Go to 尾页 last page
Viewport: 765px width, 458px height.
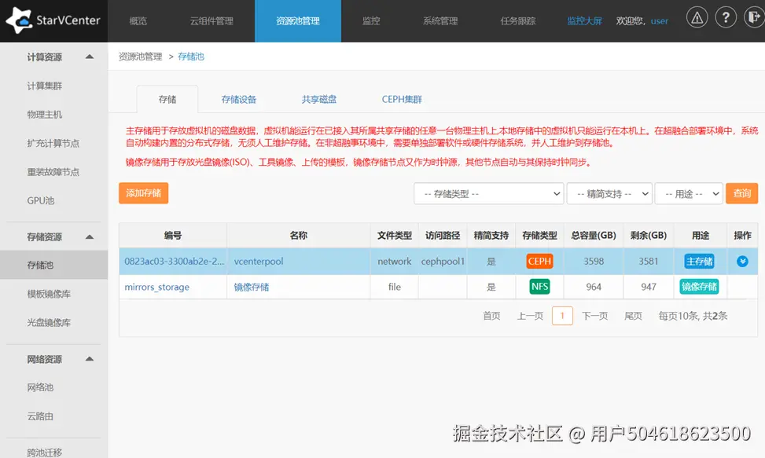[633, 316]
